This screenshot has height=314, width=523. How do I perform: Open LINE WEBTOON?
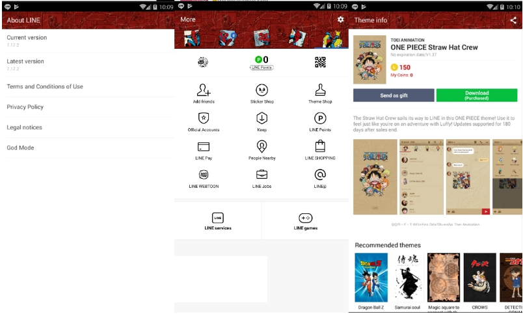[x=204, y=179]
